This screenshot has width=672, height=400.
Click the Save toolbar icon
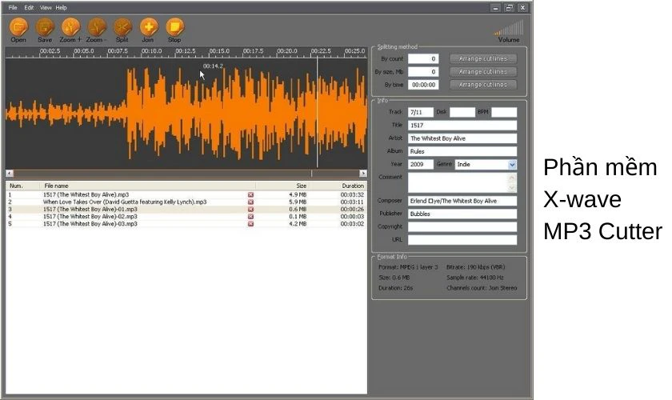click(x=45, y=27)
